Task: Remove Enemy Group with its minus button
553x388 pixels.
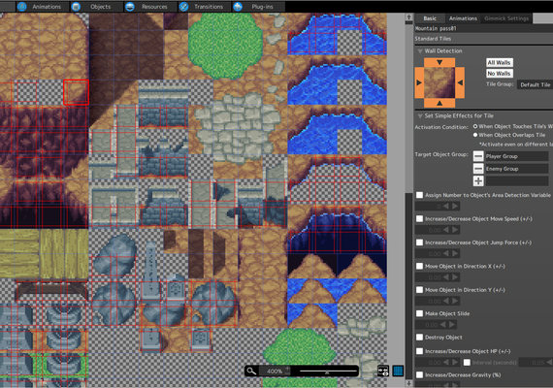Action: tap(478, 169)
